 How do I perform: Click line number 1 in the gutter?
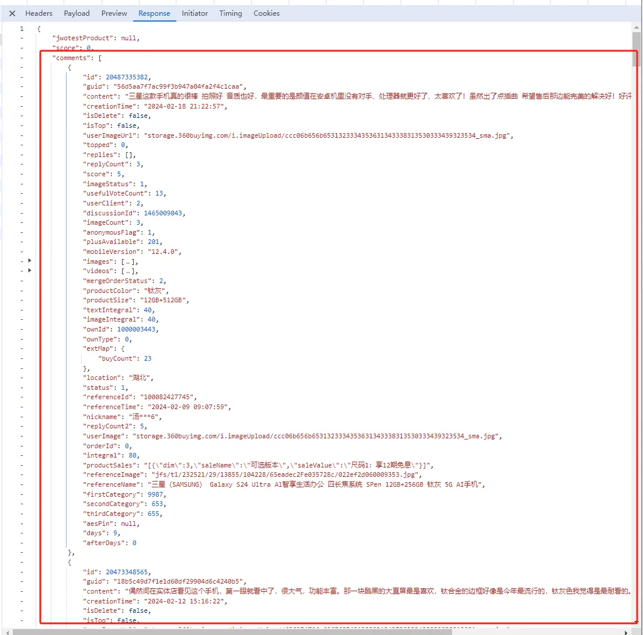22,29
